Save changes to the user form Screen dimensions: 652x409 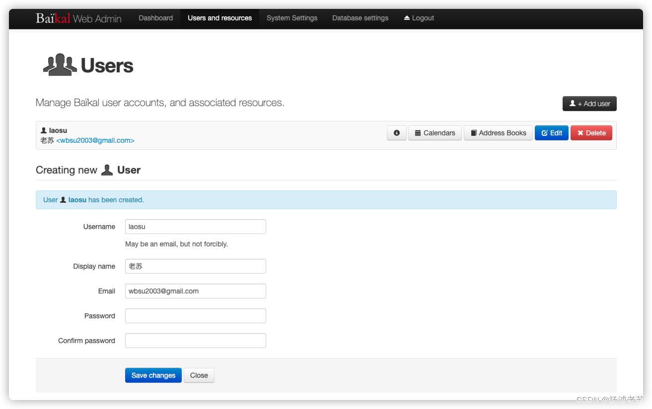[153, 375]
